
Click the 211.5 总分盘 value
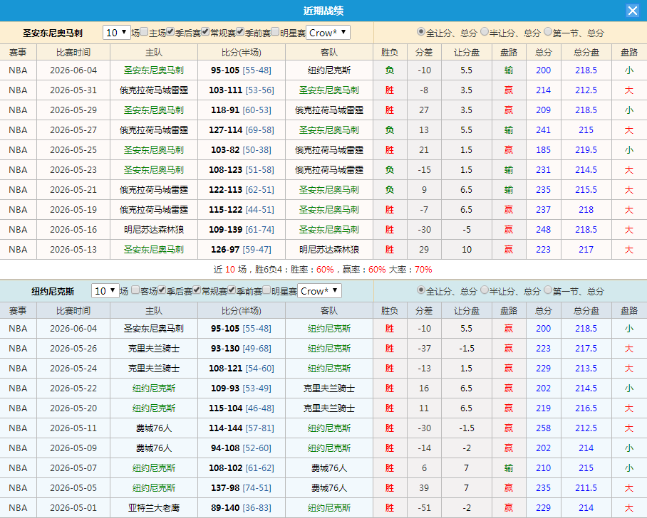[586, 488]
